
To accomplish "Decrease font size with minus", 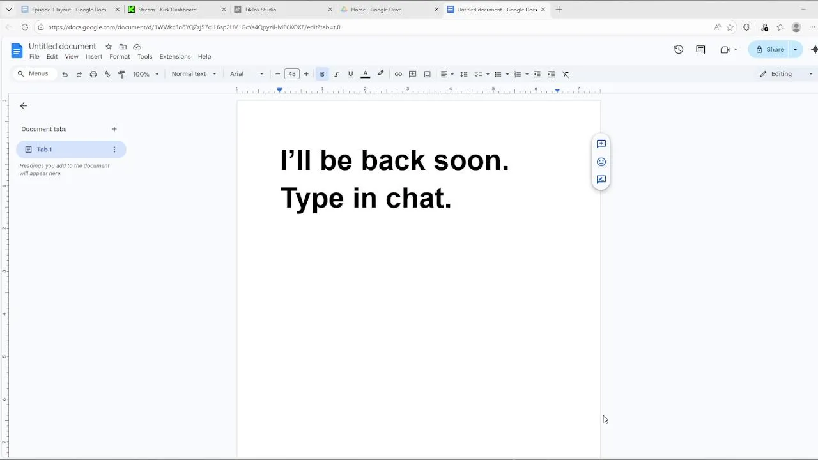I will (277, 74).
